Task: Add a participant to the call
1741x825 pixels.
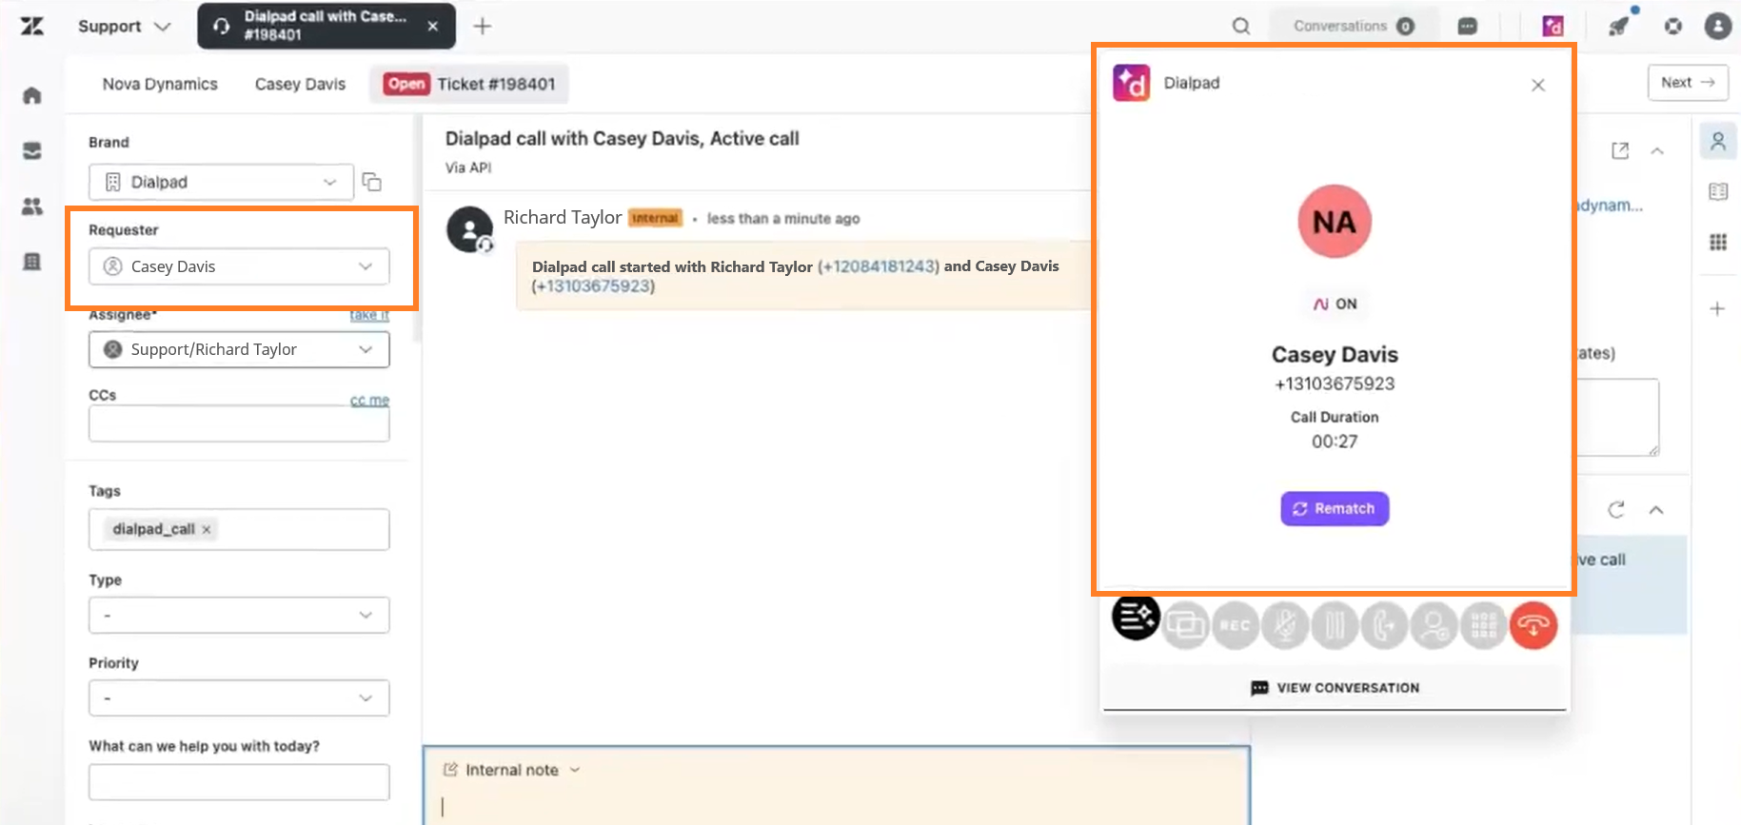Action: coord(1434,625)
